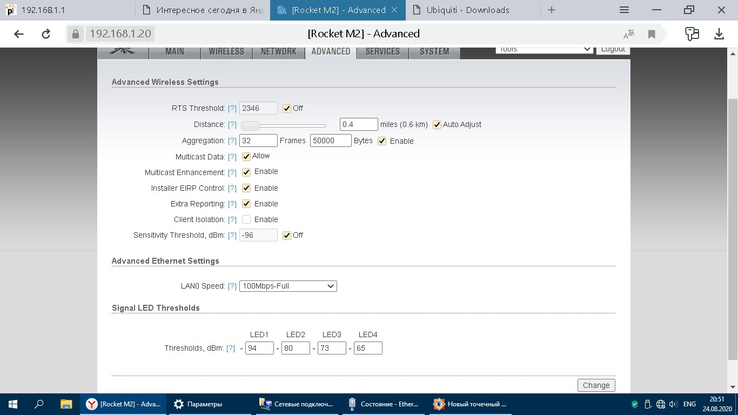Toggle Sensitivity Threshold Off checkbox
Viewport: 738px width, 415px height.
click(287, 235)
